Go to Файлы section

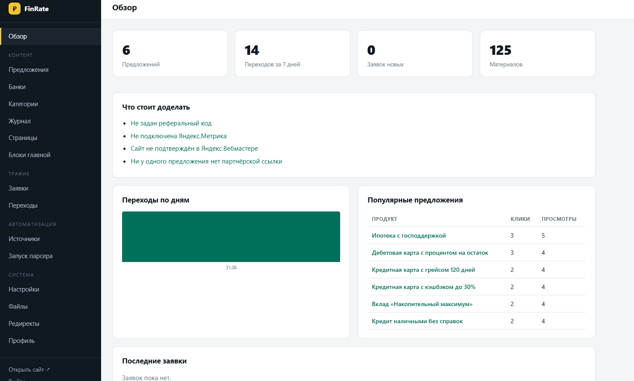pos(51,307)
